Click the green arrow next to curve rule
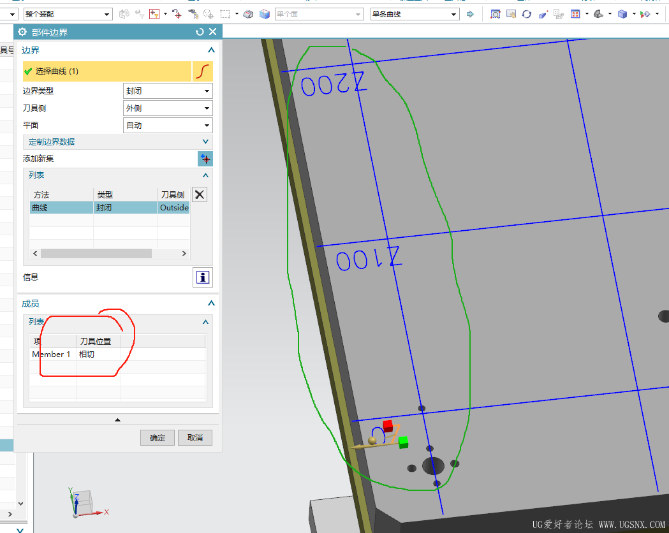Screen dimensions: 669x533 tap(470, 14)
